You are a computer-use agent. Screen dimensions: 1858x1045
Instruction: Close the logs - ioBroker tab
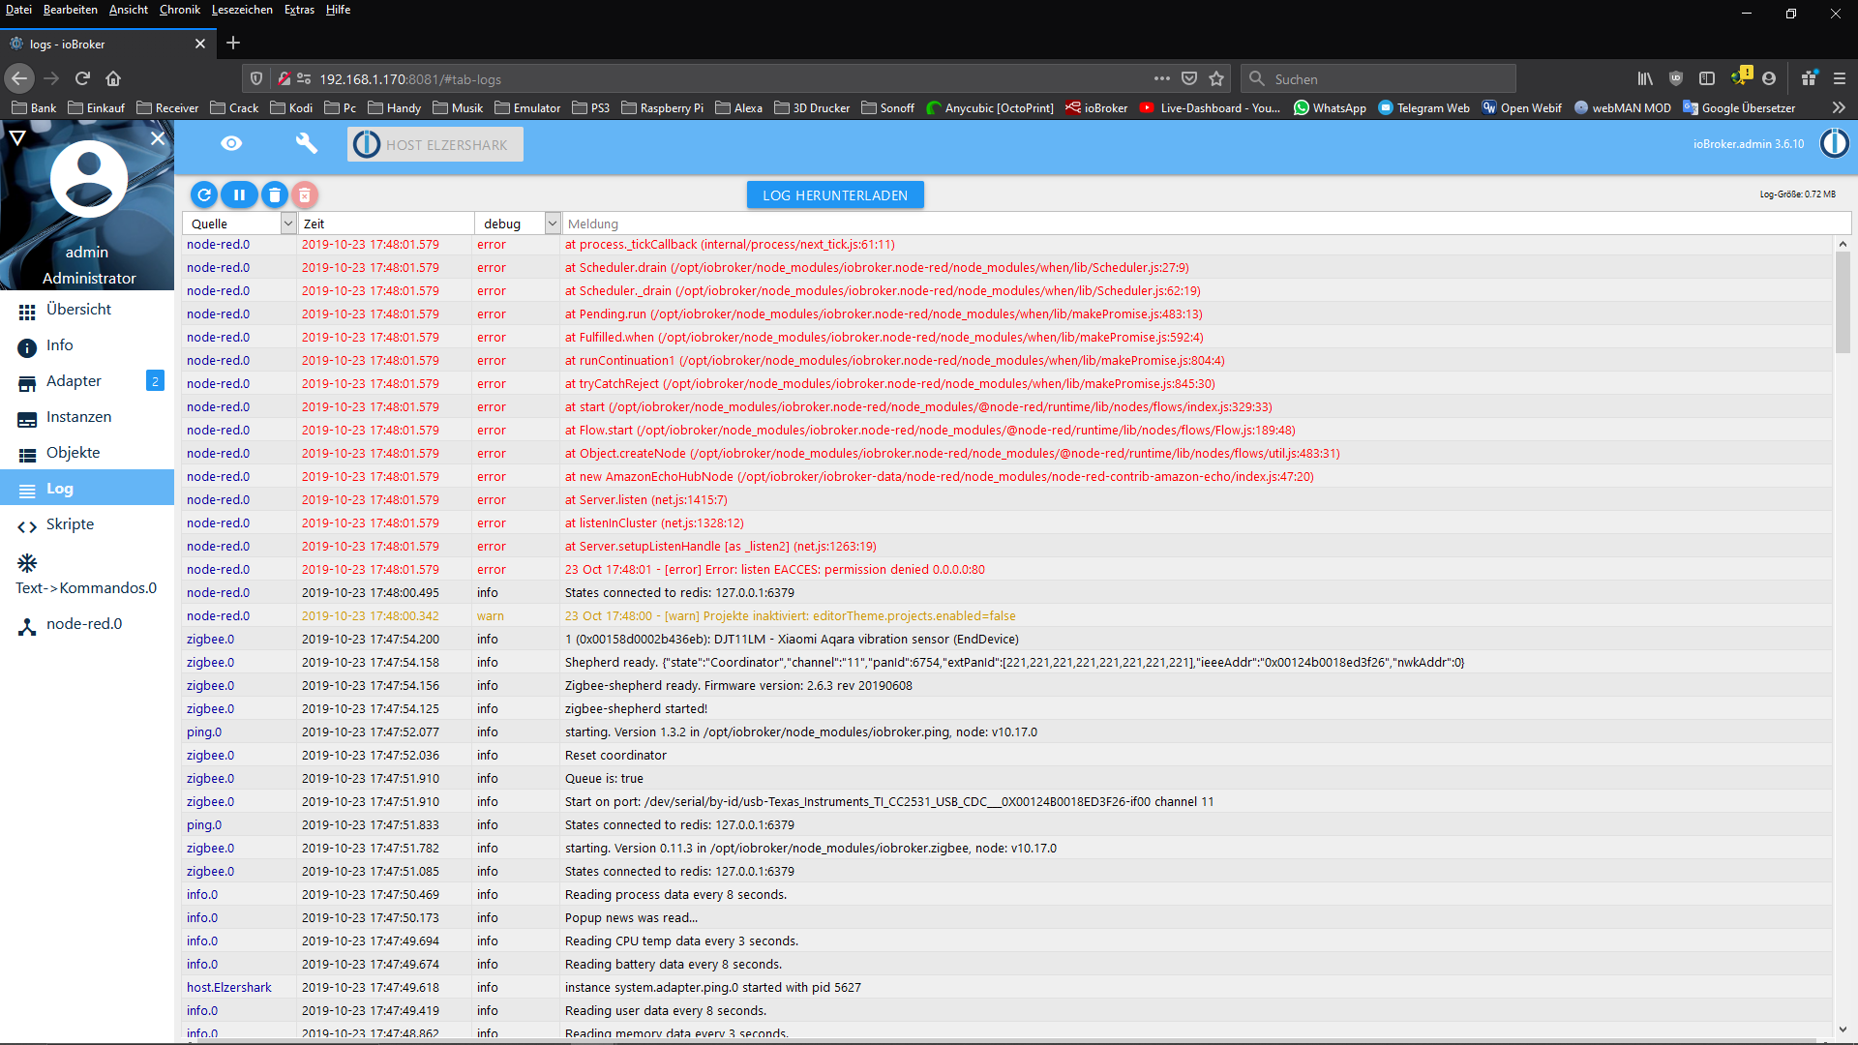click(x=200, y=44)
